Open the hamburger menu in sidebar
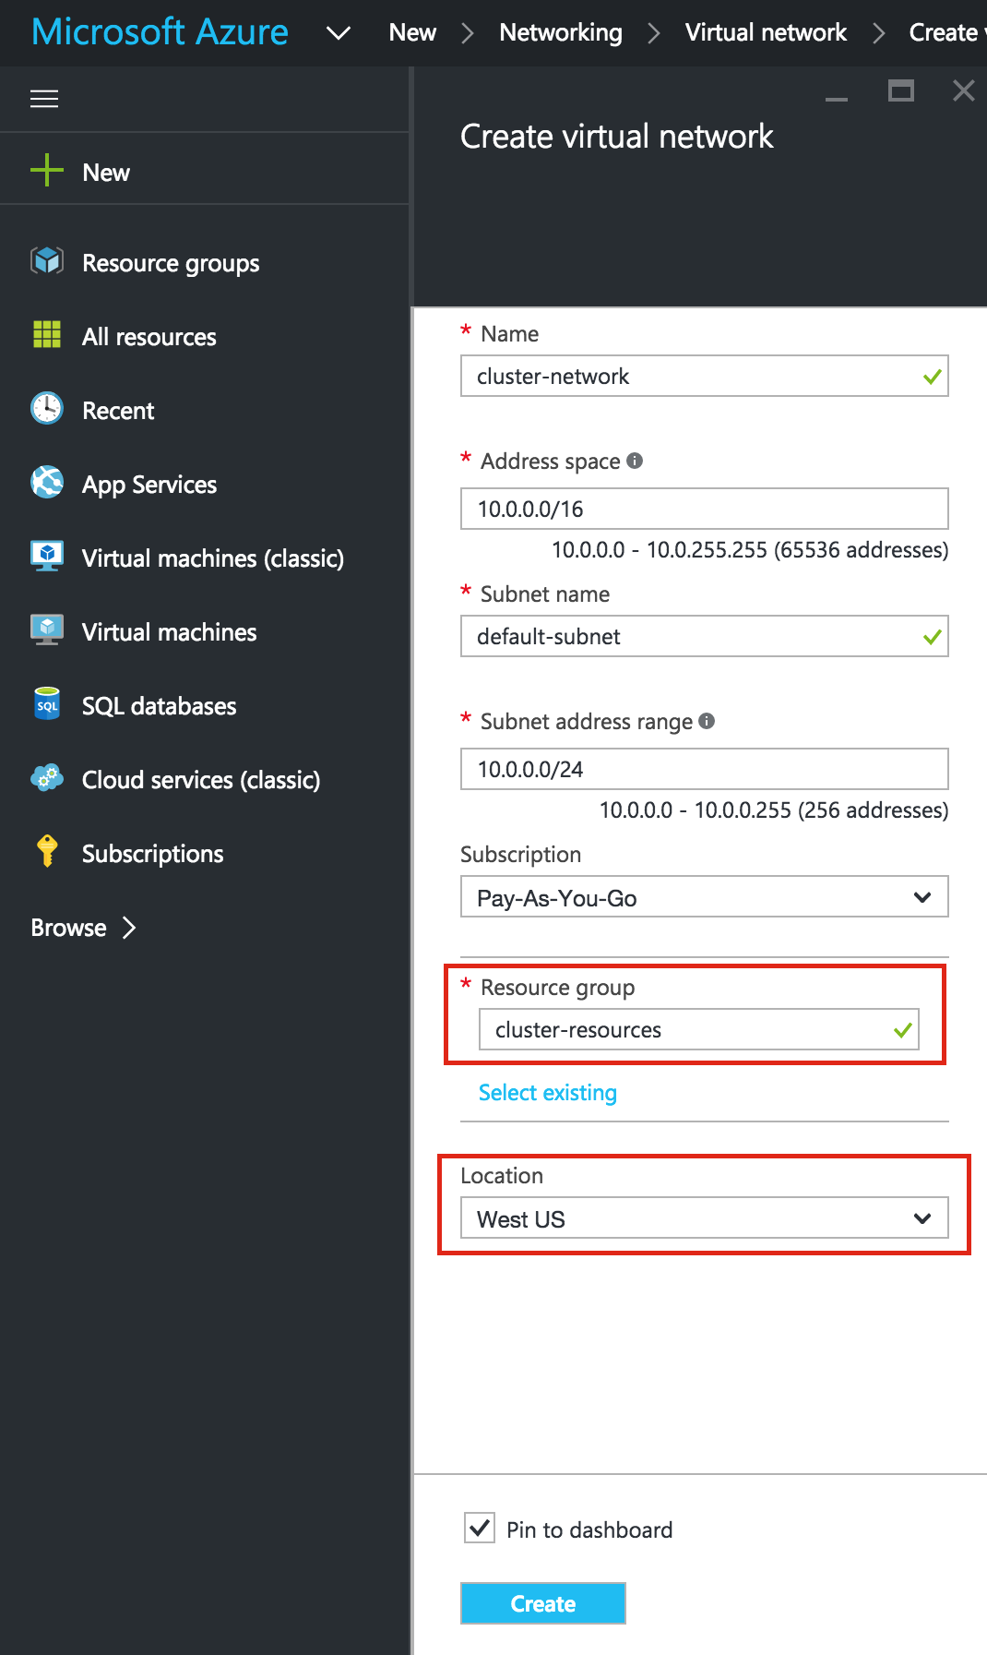Screen dimensions: 987x1655 click(x=44, y=99)
